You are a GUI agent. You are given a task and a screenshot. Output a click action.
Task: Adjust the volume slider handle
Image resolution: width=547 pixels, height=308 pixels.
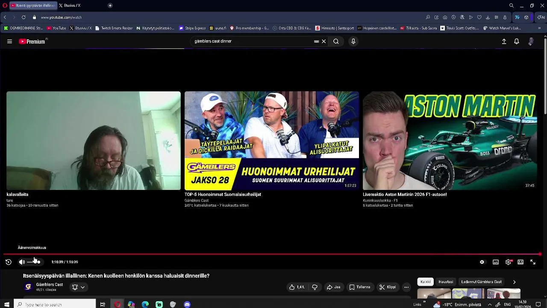click(x=38, y=262)
